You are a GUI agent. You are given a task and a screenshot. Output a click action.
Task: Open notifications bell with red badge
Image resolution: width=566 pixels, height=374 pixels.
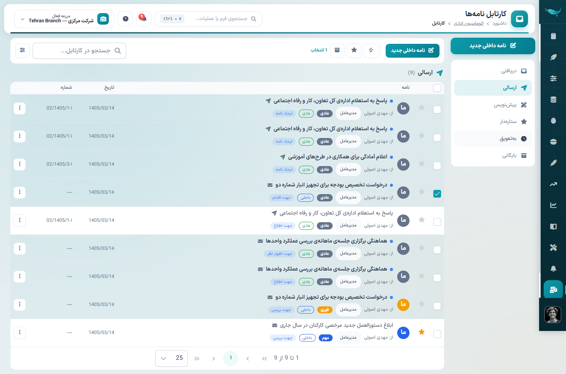pos(144,18)
